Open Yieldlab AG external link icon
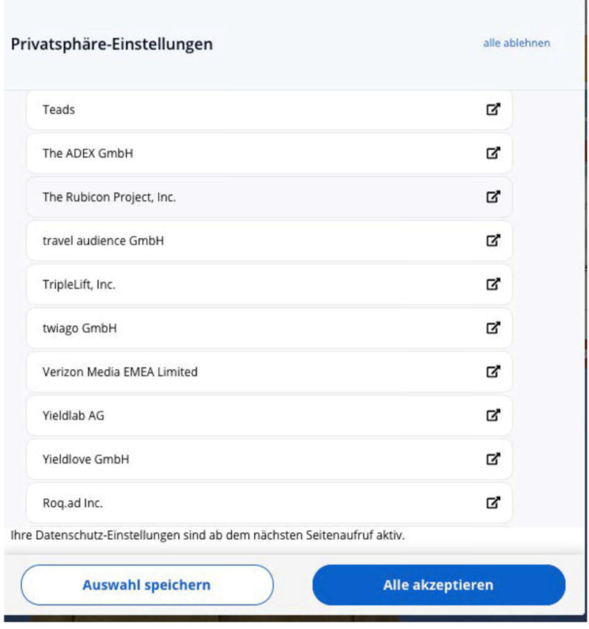The width and height of the screenshot is (589, 629). click(493, 415)
